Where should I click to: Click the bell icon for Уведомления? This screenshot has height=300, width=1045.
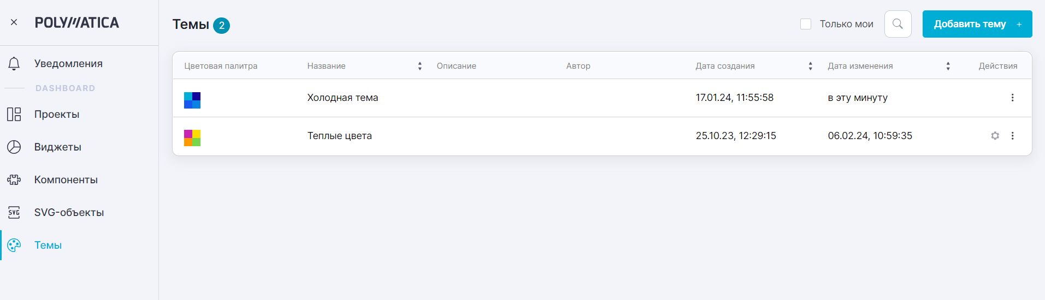(14, 64)
